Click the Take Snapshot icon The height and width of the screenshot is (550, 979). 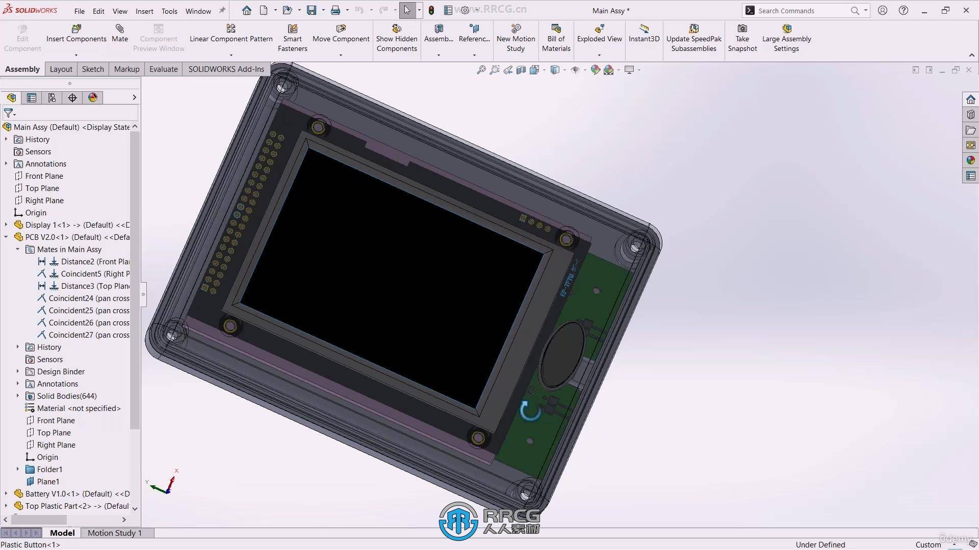click(742, 29)
